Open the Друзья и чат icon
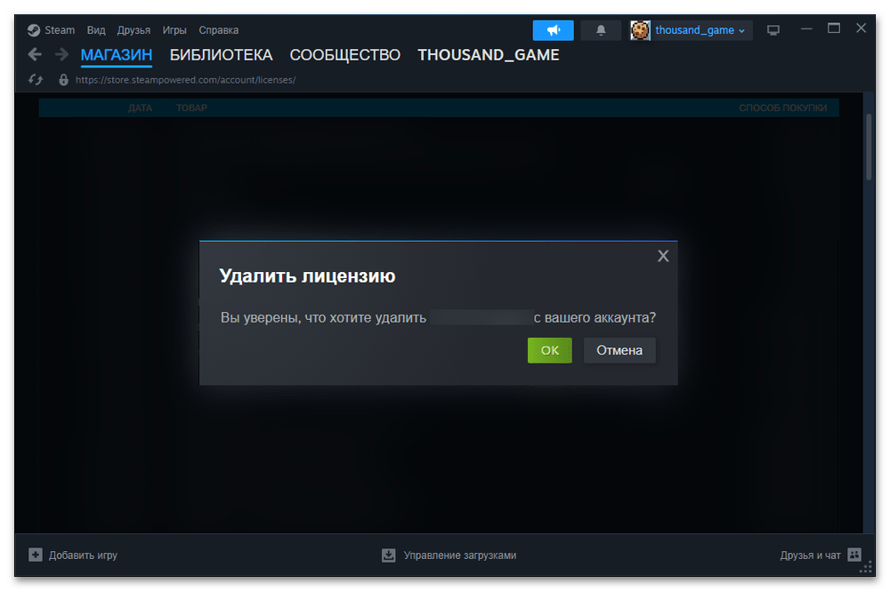Viewport: 890px width, 591px height. tap(854, 555)
